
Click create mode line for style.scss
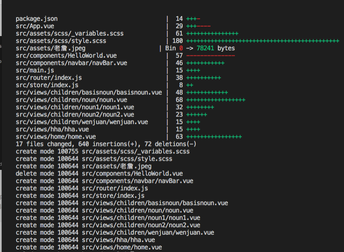94,159
